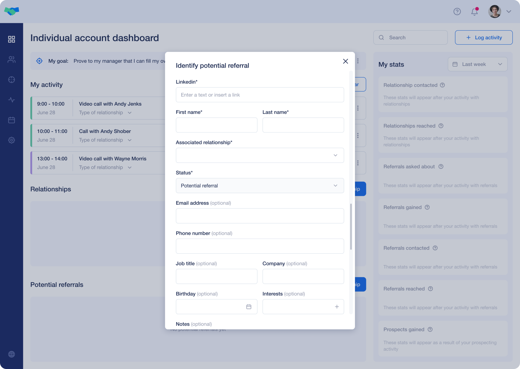Open the Birthday calendar picker icon
520x369 pixels.
pyautogui.click(x=249, y=307)
